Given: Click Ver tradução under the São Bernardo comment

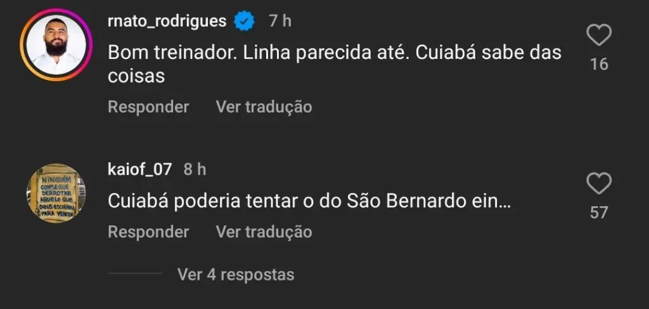Looking at the screenshot, I should coord(264,232).
